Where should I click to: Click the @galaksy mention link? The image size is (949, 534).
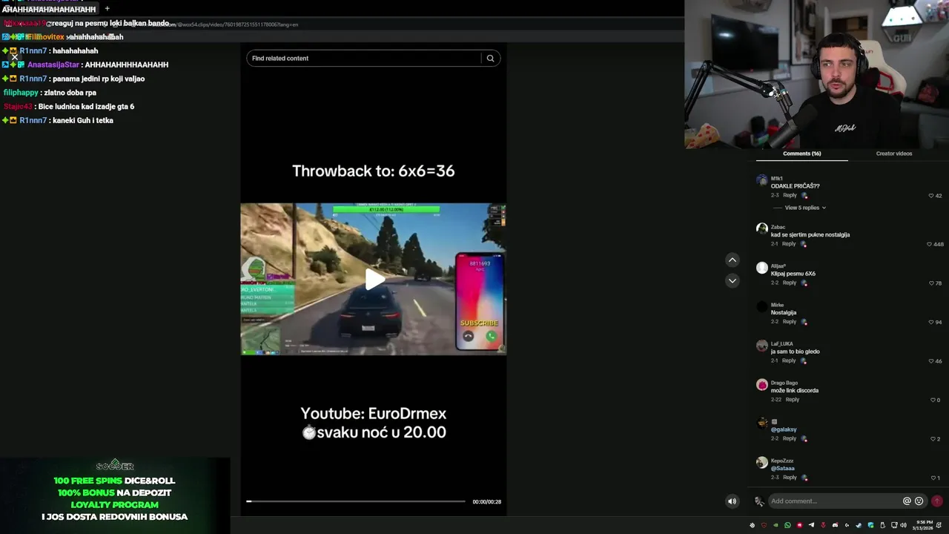783,429
